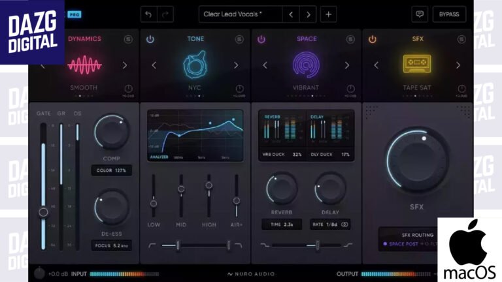Click the DE-ESS knob

(x=111, y=208)
